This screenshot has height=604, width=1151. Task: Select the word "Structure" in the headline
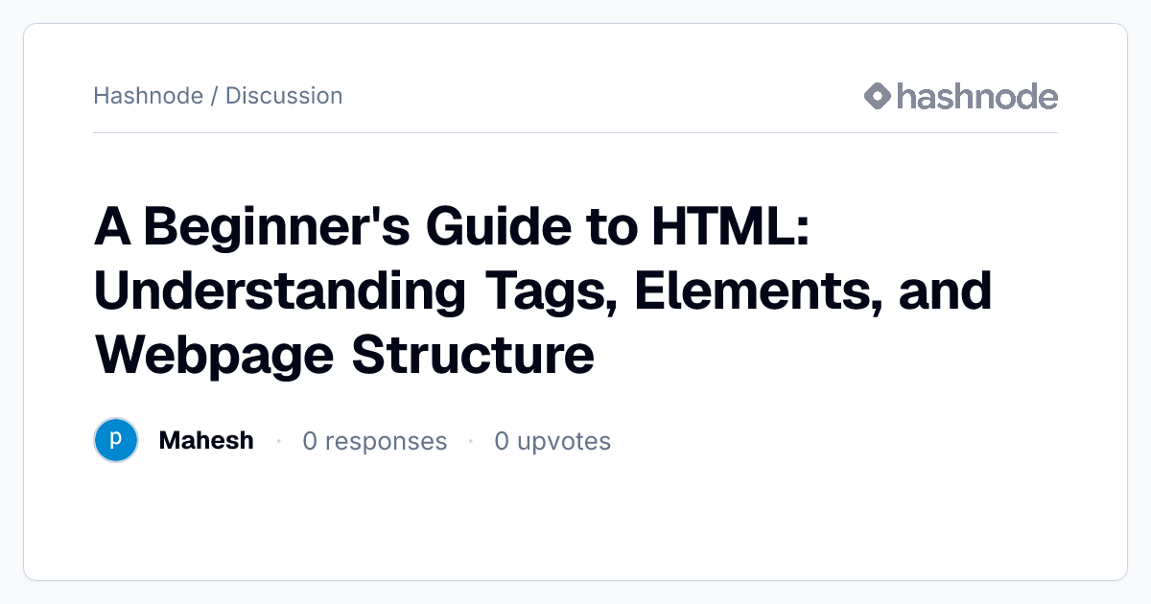[x=473, y=355]
